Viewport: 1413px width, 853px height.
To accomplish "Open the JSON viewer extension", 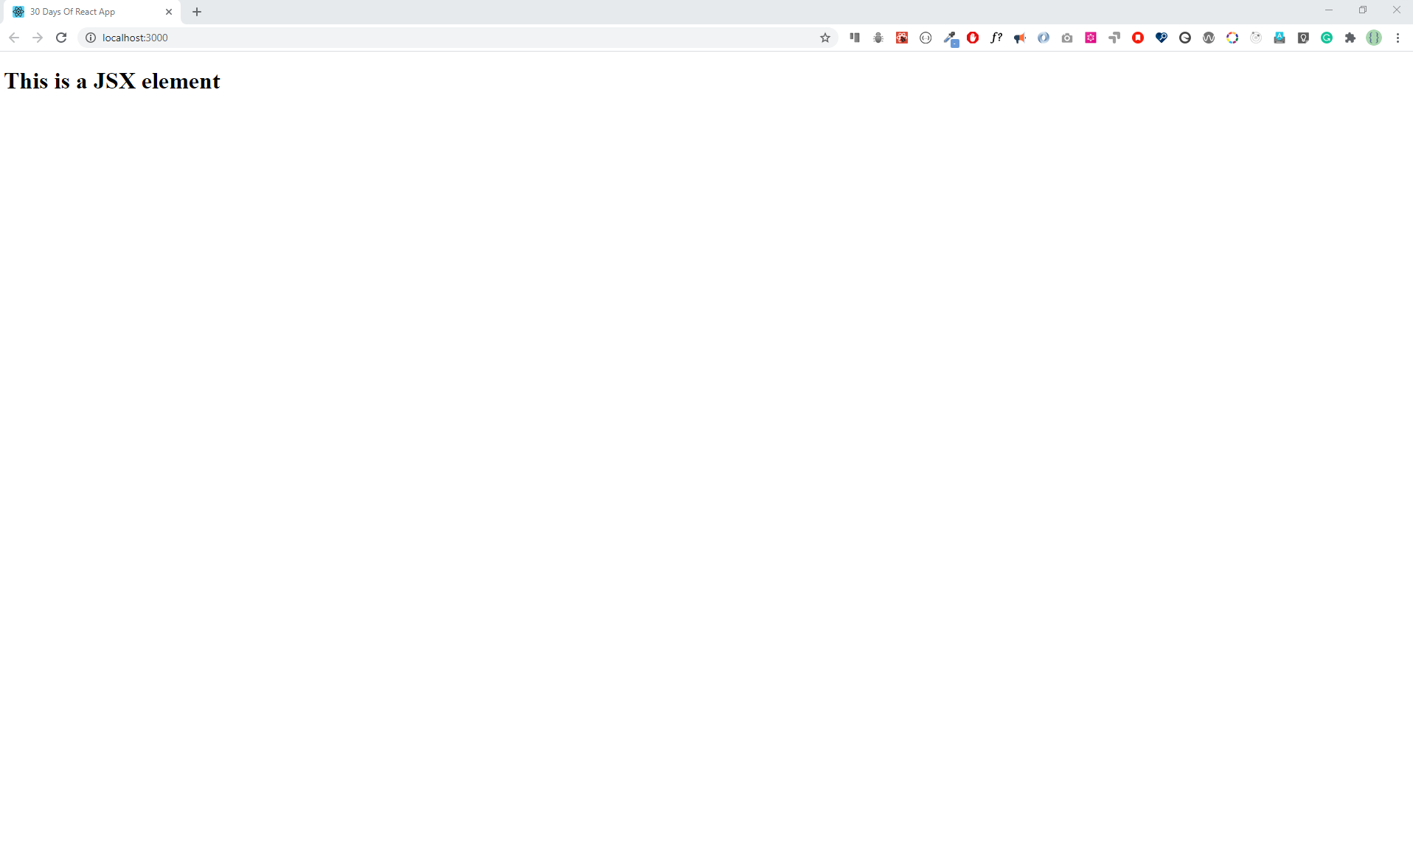I will (926, 38).
